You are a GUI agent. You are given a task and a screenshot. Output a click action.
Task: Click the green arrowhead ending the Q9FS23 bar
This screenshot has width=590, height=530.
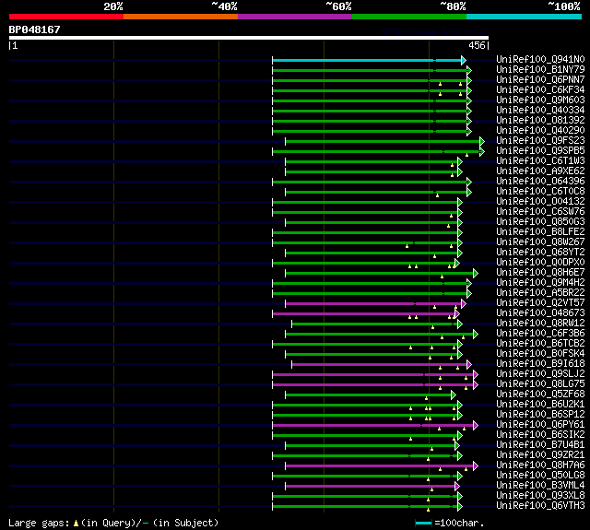point(480,141)
